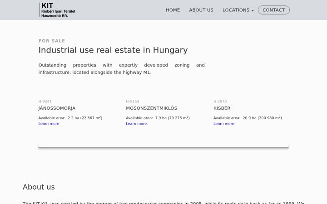Click the area value 2.2 ha (22 667 m²)
Screen dimensions: 327x204
(x=85, y=118)
